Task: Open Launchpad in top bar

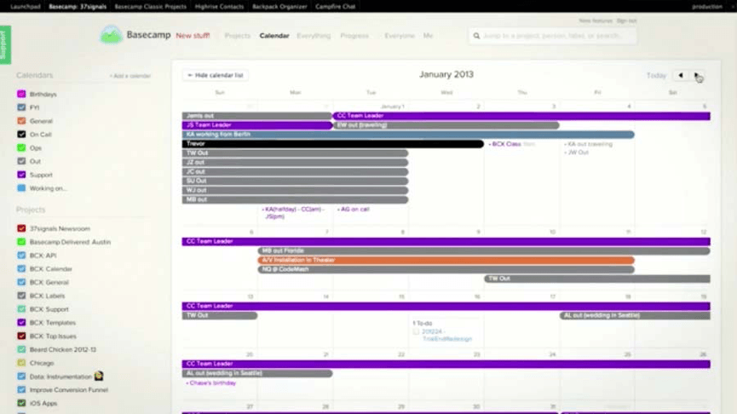Action: (x=26, y=7)
